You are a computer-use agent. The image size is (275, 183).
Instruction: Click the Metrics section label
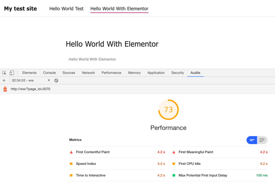(x=75, y=140)
